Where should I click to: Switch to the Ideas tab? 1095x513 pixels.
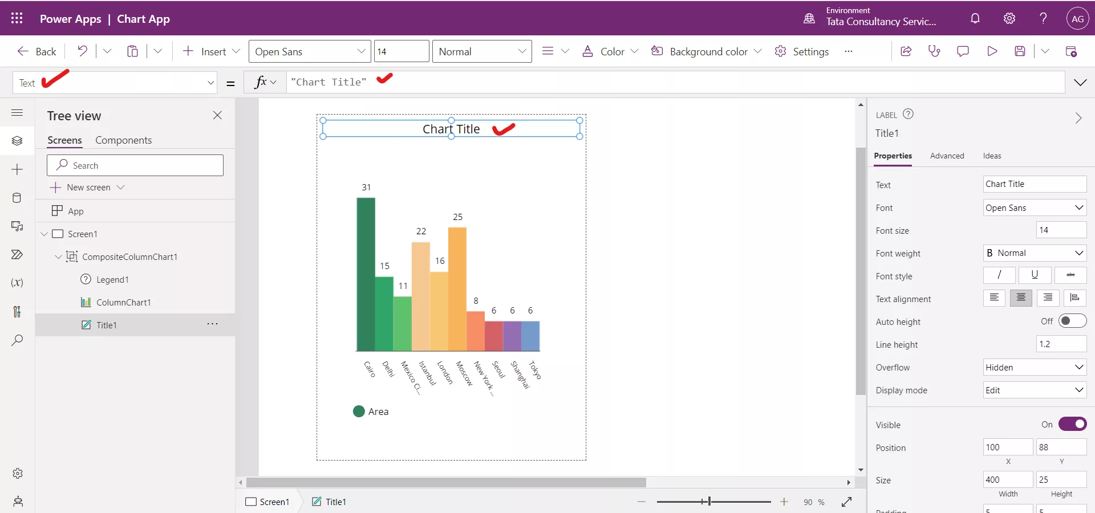pyautogui.click(x=992, y=156)
